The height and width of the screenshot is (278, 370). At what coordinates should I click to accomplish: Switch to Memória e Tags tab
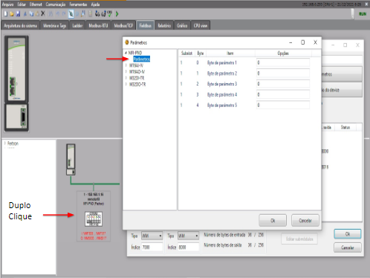54,25
